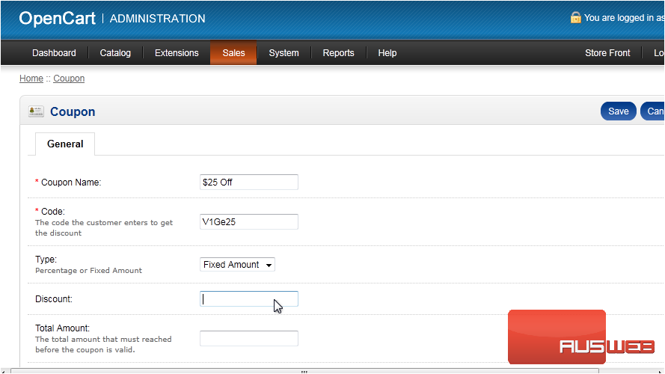Click the lock icon in the header
The image size is (665, 374).
[x=575, y=17]
